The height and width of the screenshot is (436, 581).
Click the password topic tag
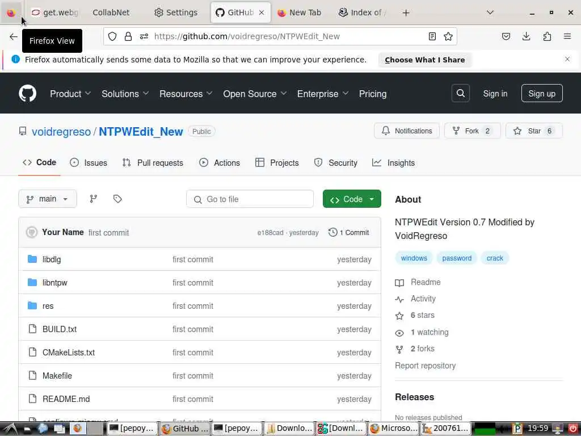[457, 258]
